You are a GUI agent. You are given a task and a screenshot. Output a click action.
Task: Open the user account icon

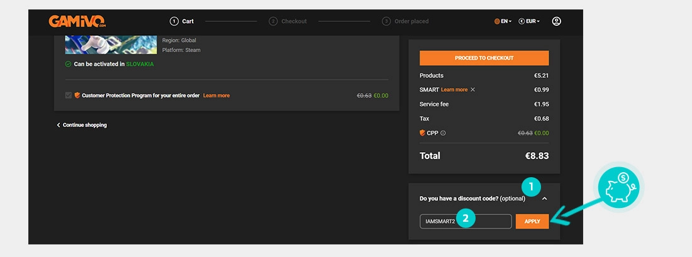556,21
